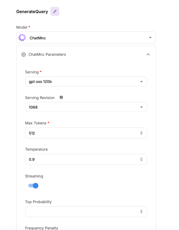Click the gear icon beside ChatMnc Parameters

tap(24, 55)
